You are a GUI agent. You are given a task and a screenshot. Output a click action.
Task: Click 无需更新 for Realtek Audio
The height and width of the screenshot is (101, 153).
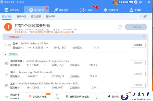tap(138, 74)
